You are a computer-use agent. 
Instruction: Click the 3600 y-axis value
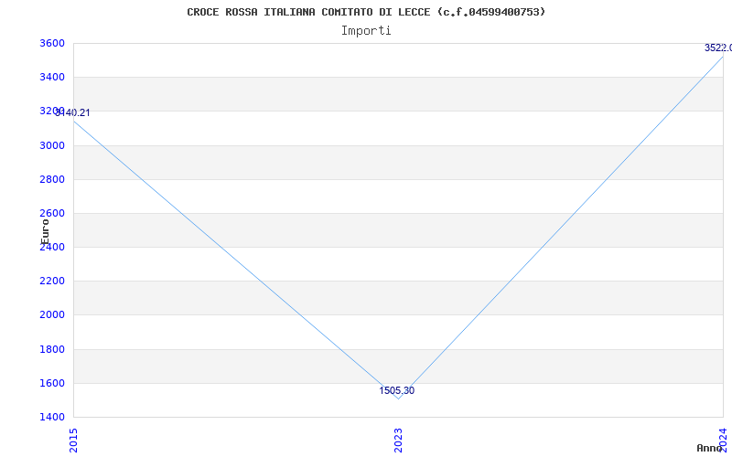tap(52, 43)
